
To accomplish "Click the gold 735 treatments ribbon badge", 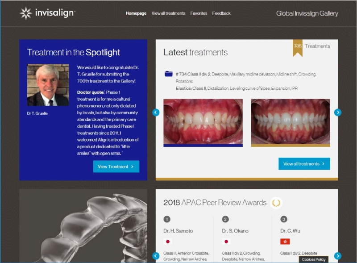I will [298, 48].
